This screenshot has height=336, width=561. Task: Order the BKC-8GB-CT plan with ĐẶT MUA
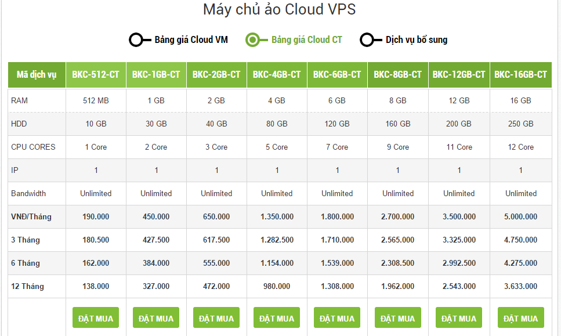click(x=397, y=317)
